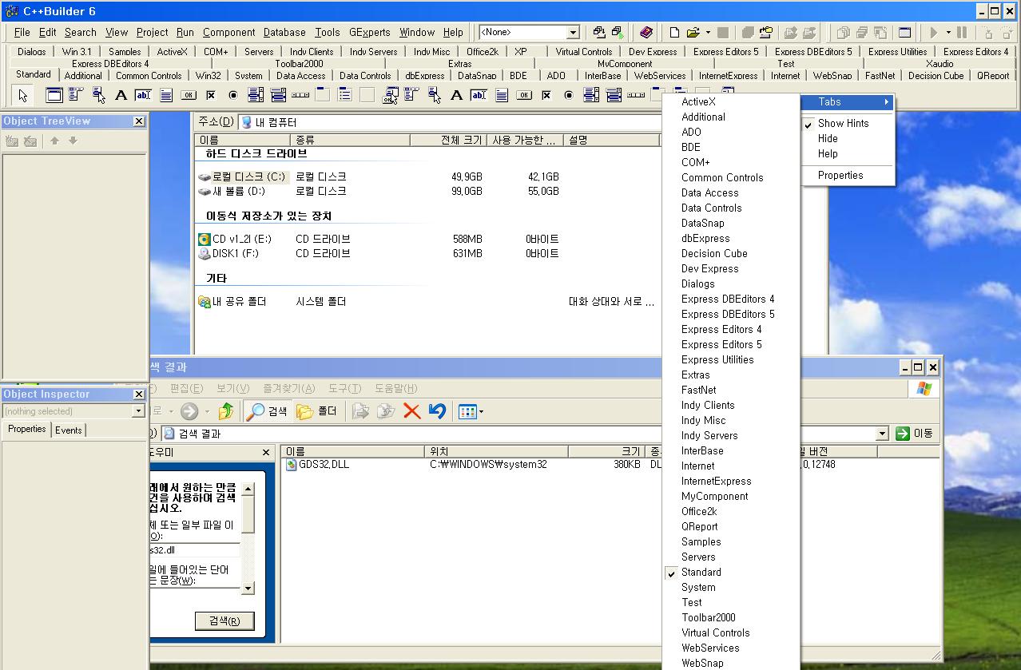Select the GDS32.DLL file in results
Image resolution: width=1021 pixels, height=670 pixels.
click(x=318, y=464)
